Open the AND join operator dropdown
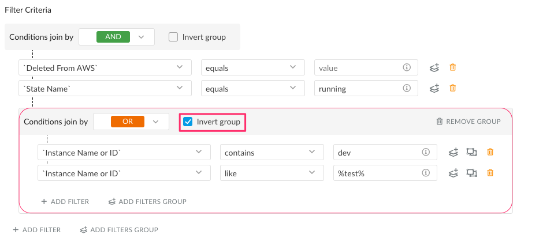Screen dimensions: 543x242 point(117,37)
